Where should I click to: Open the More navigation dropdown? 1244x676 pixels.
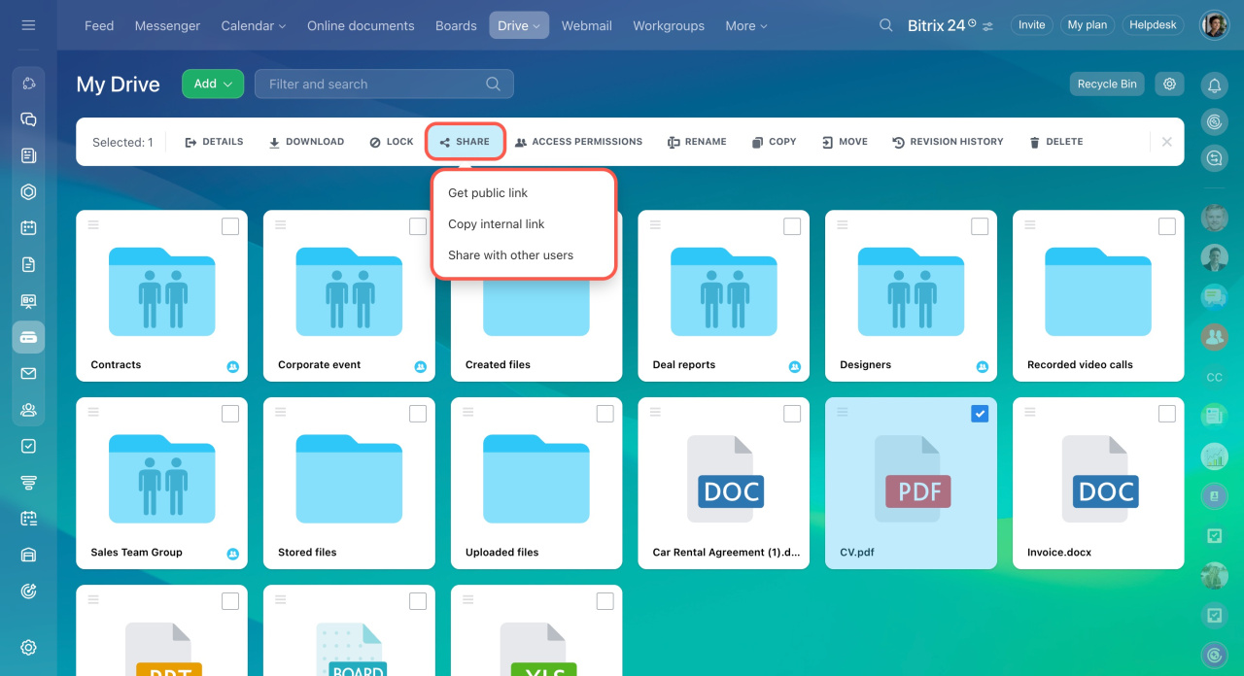[745, 25]
